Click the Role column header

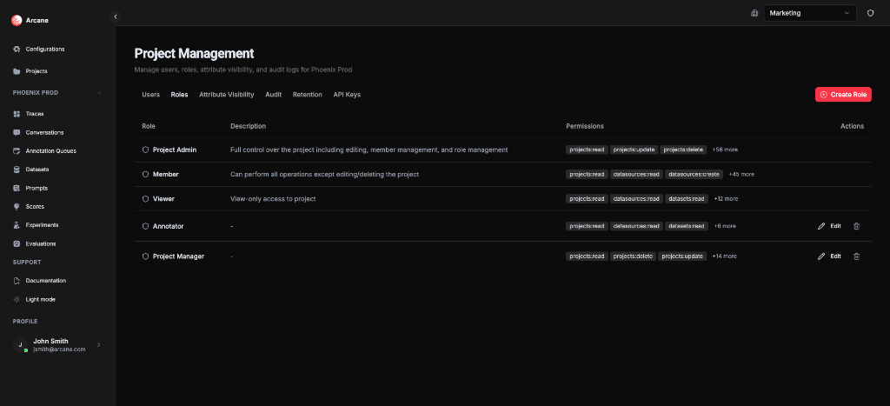148,126
